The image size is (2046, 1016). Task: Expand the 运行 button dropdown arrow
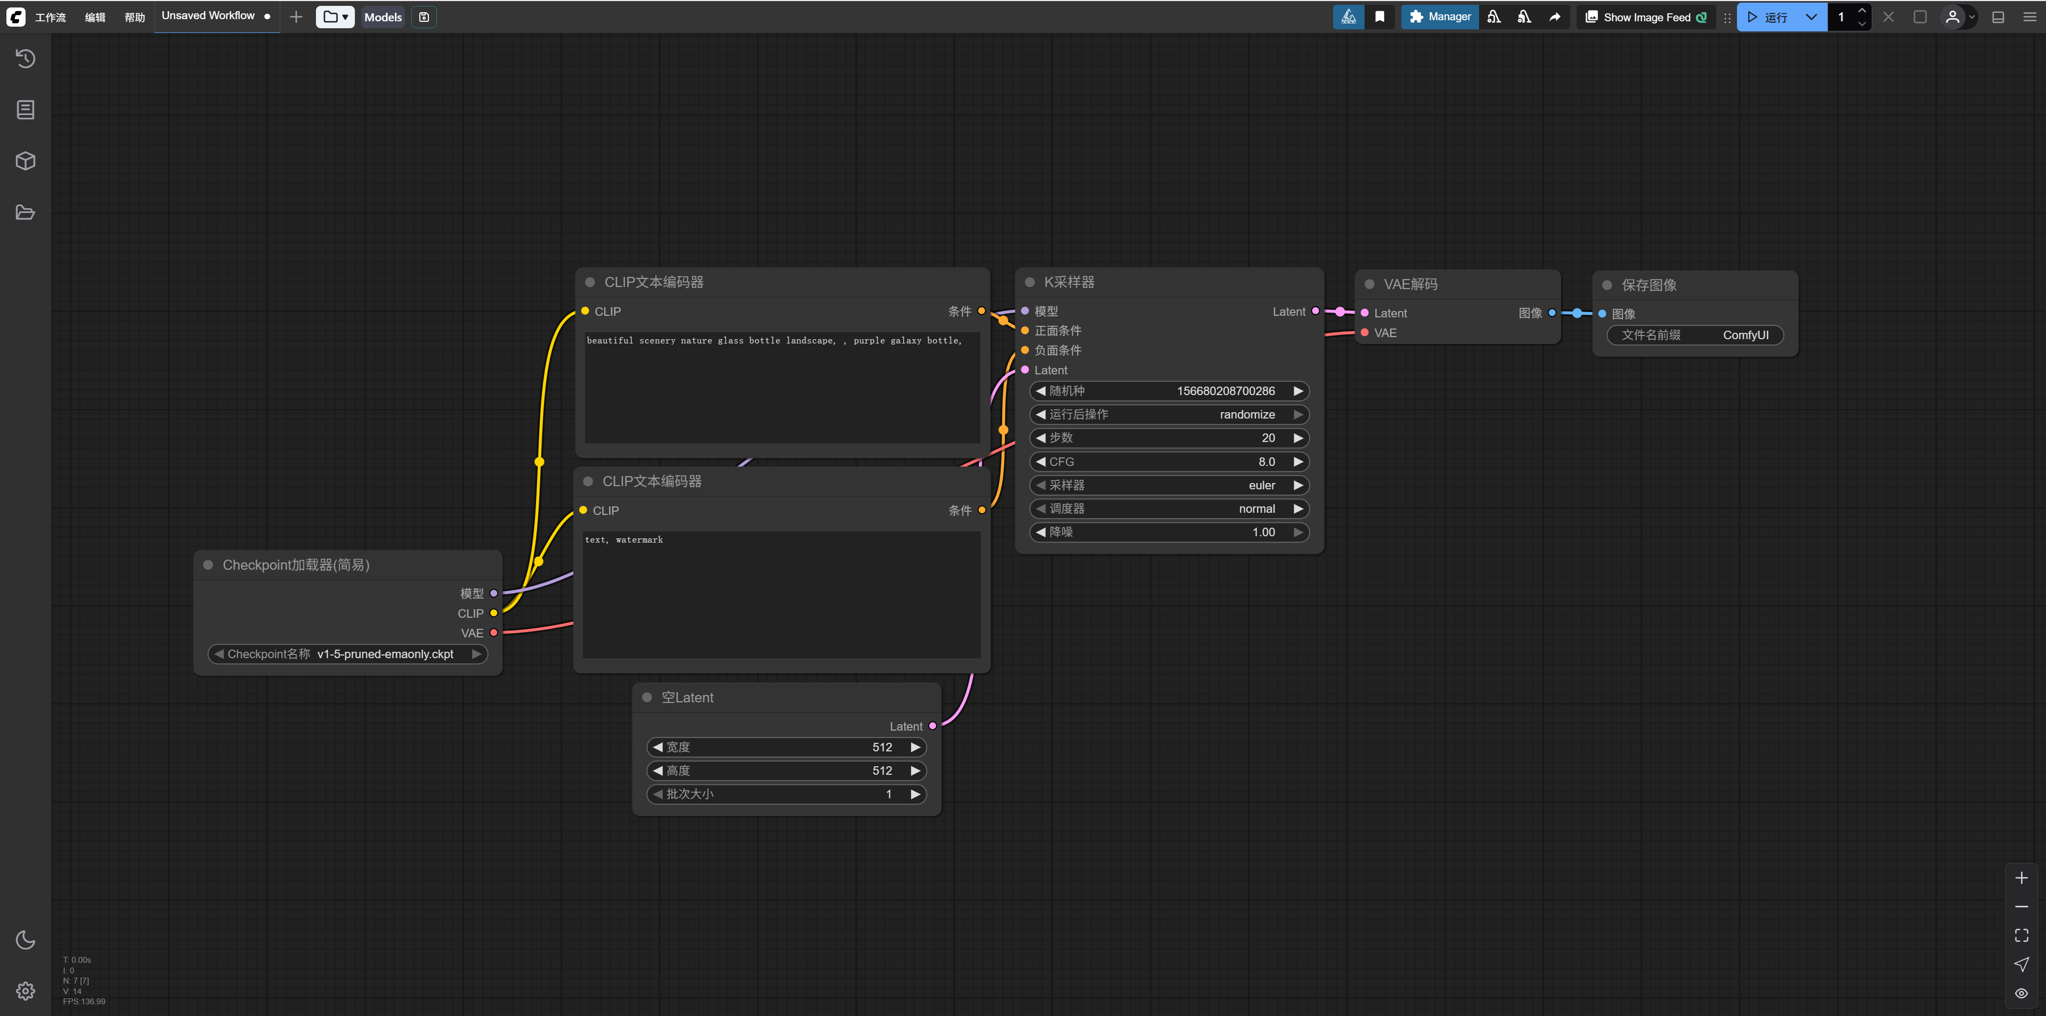(x=1811, y=17)
